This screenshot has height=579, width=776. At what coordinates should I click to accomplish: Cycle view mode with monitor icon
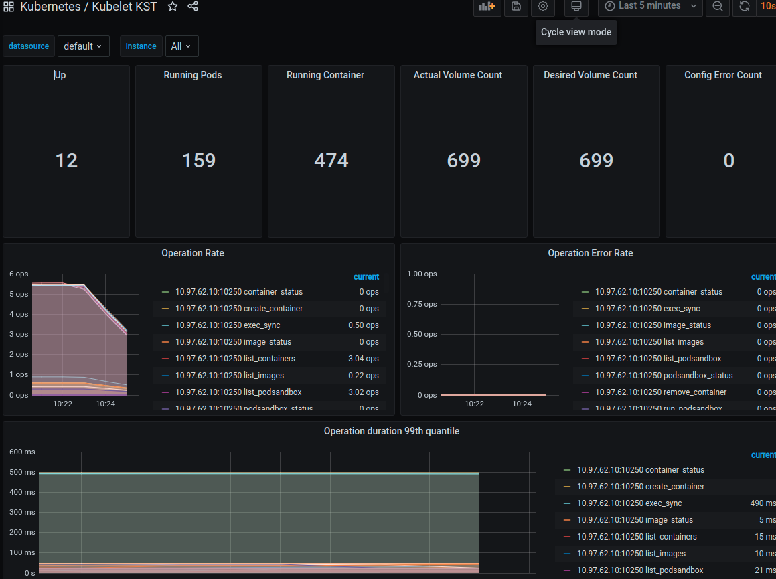pos(576,7)
